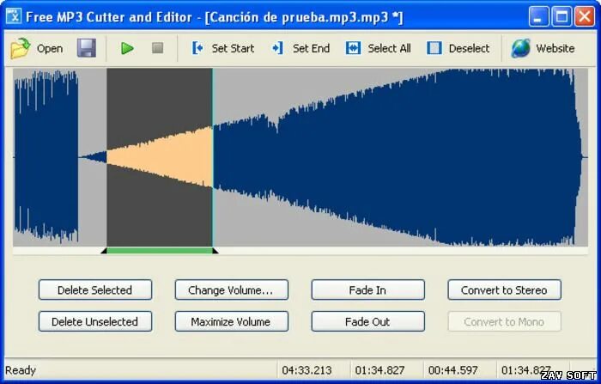Click the 00:44.597 status bar value

point(453,370)
